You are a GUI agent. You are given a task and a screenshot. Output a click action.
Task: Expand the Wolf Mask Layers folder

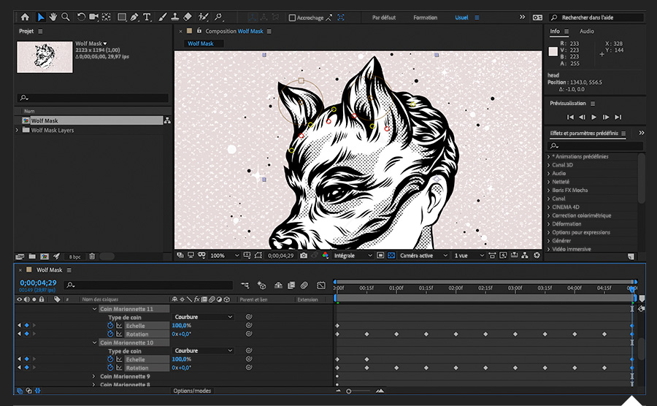pyautogui.click(x=18, y=130)
